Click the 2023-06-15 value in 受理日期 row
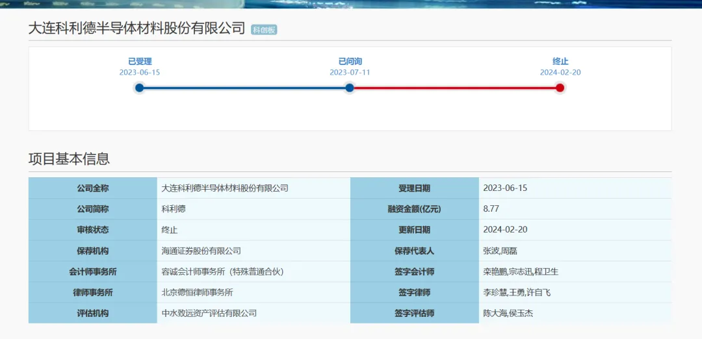Image resolution: width=702 pixels, height=339 pixels. pos(506,188)
